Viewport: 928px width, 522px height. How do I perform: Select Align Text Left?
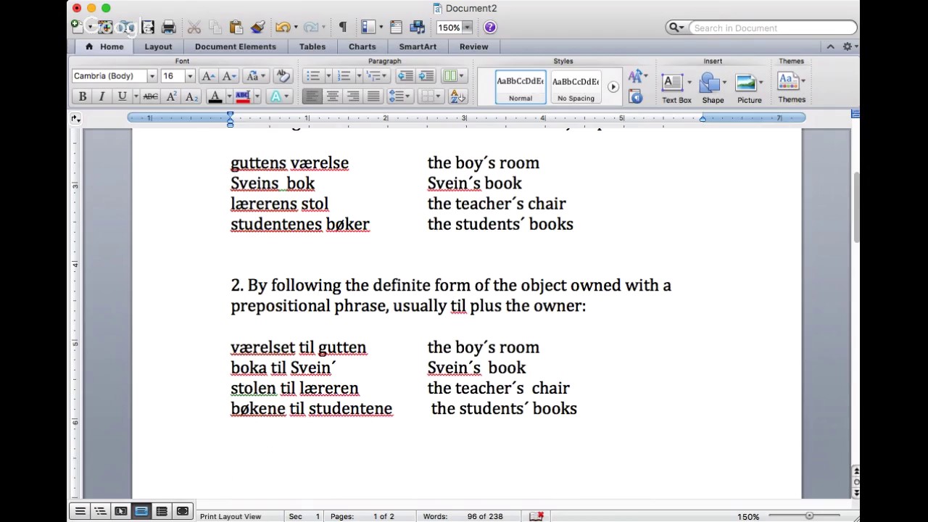point(312,96)
